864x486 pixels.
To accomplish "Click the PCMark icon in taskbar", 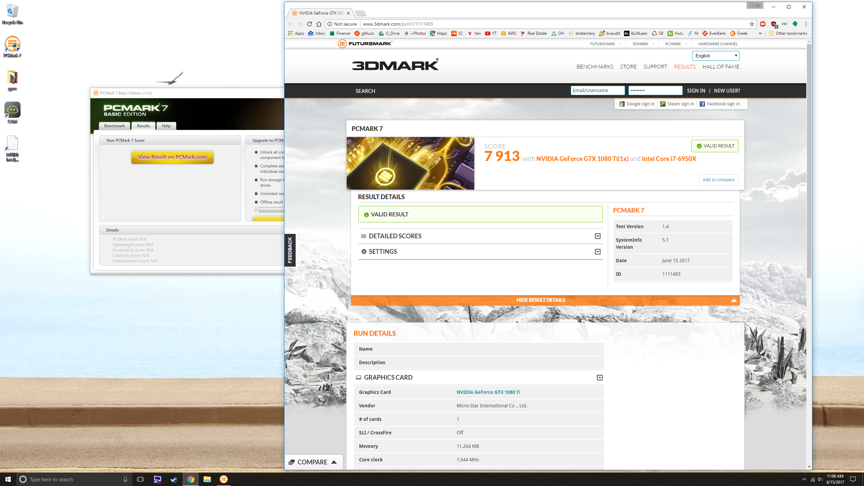I will pos(223,479).
